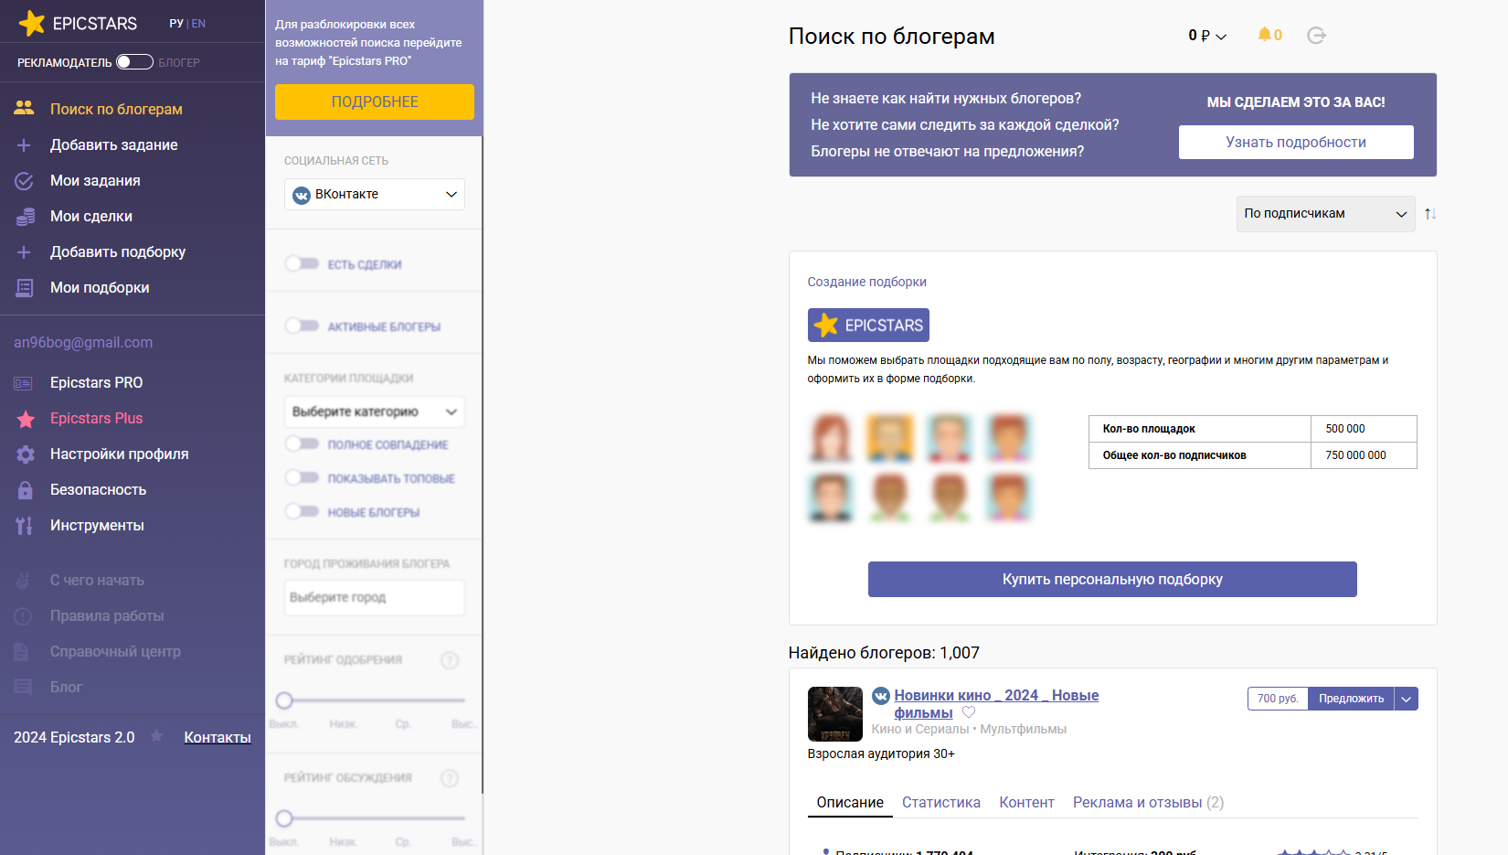Click the heart icon to favorite Новинки кино
This screenshot has height=855, width=1508.
coord(969,712)
